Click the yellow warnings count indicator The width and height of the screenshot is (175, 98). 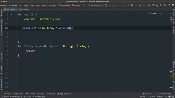click(155, 13)
